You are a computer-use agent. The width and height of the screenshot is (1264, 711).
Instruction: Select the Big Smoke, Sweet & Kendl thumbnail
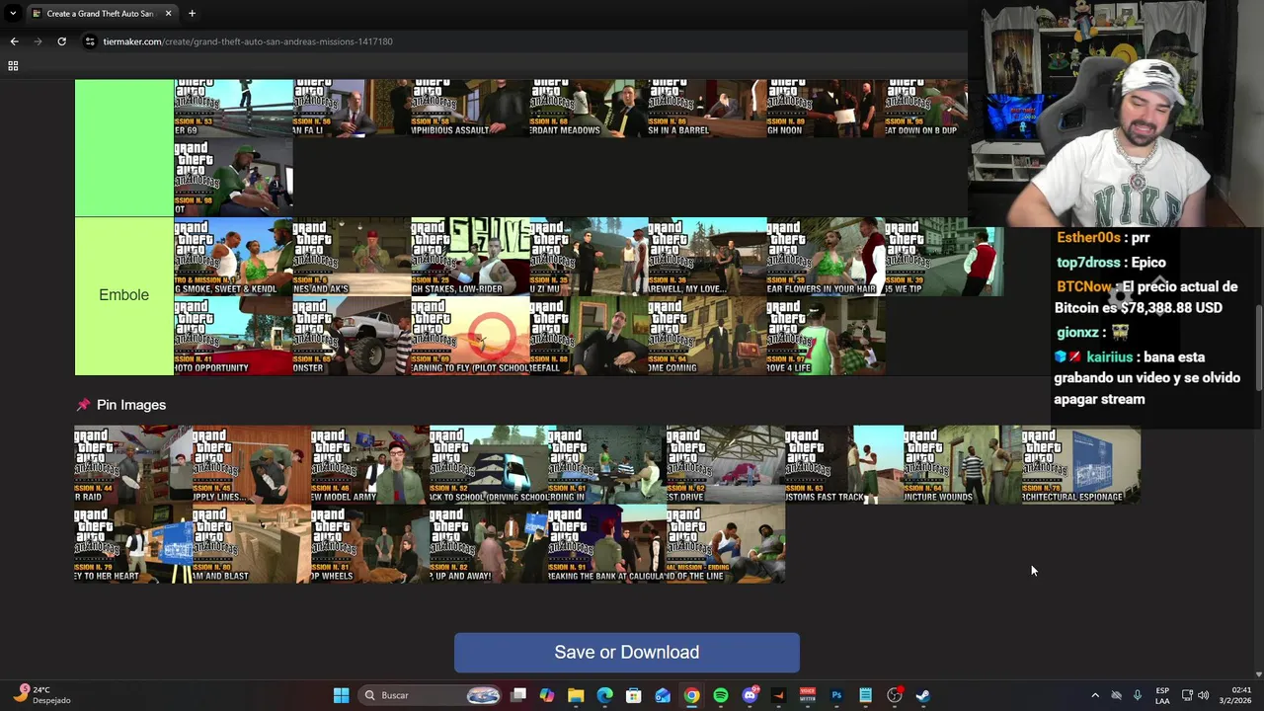tap(233, 257)
